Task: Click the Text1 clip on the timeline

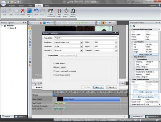Action: click(x=60, y=103)
